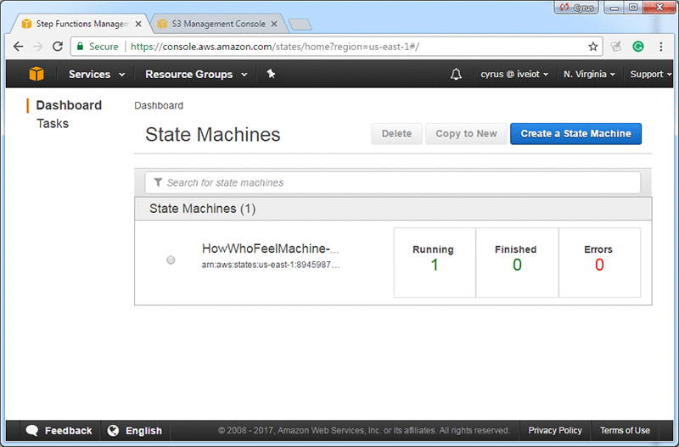The height and width of the screenshot is (447, 679).
Task: Expand the Resource Groups dropdown
Action: (196, 75)
